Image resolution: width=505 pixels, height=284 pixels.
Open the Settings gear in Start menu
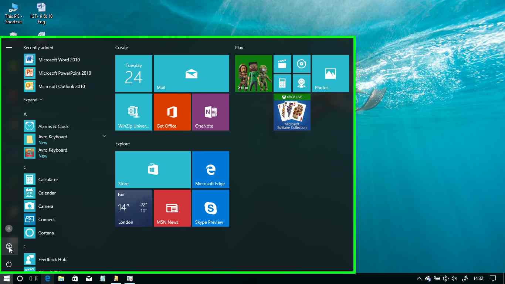coord(9,246)
